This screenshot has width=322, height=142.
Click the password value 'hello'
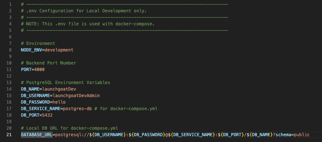click(59, 102)
